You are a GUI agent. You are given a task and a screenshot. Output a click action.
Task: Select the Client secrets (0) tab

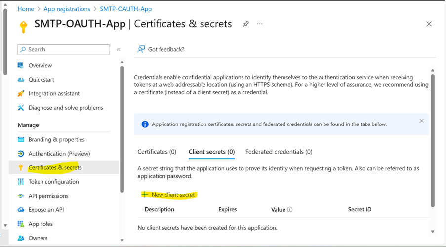click(x=211, y=152)
